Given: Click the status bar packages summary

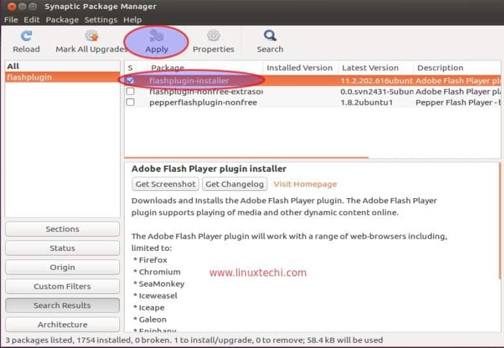Looking at the screenshot, I should coord(194,340).
